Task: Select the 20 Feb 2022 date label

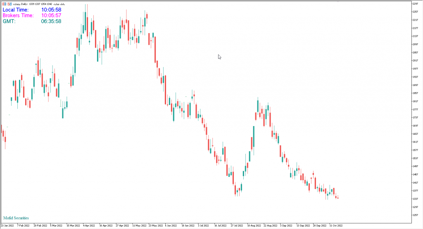Action: [x=40, y=226]
